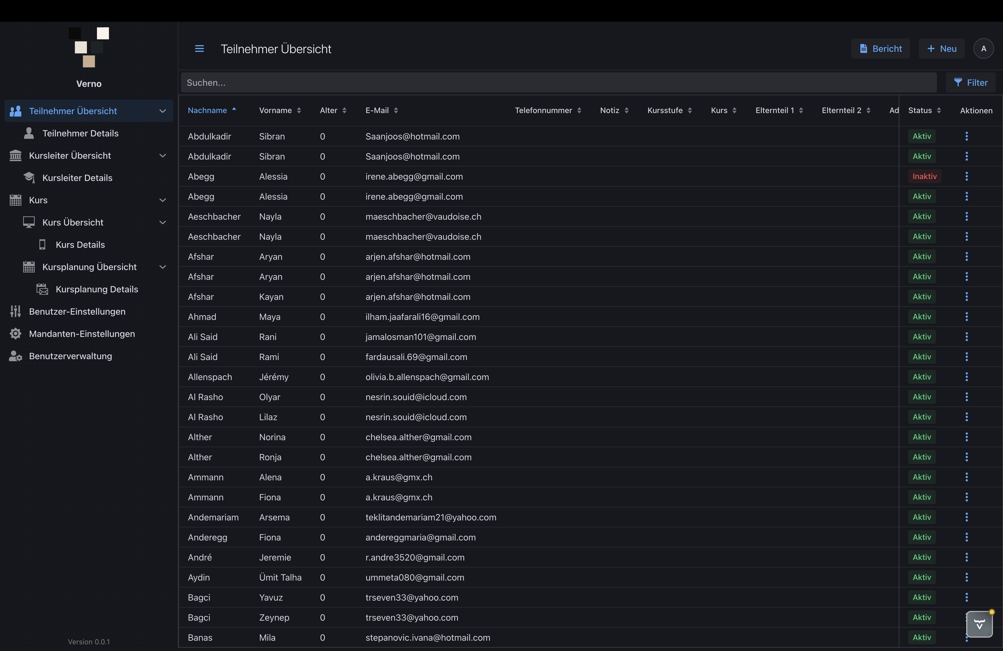Sort table by E-Mail column

(x=381, y=110)
